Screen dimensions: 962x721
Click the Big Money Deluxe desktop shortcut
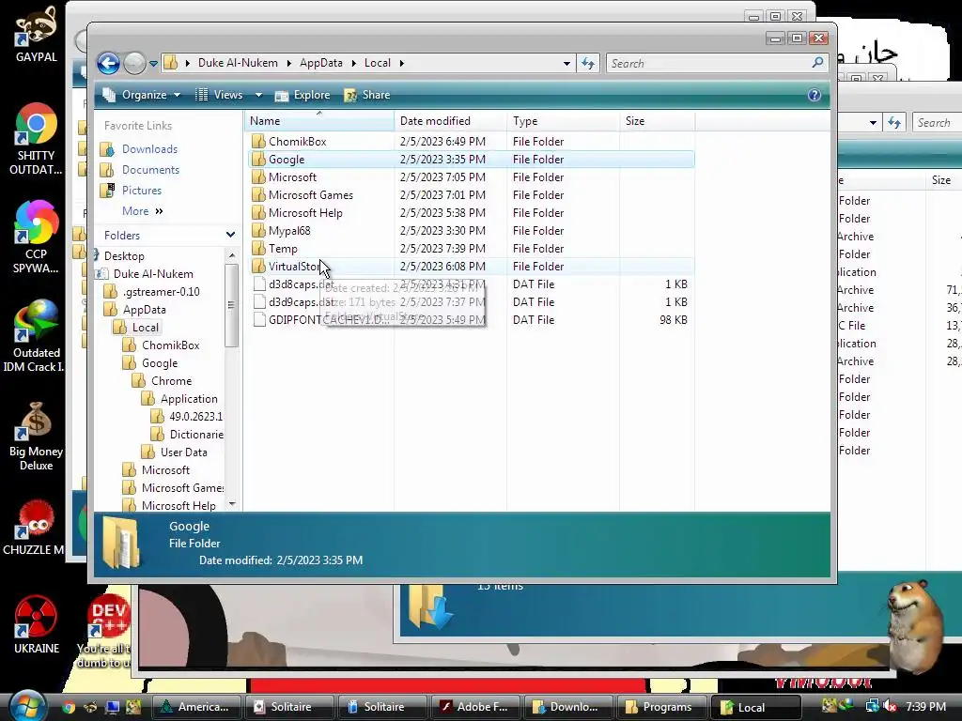pyautogui.click(x=37, y=437)
